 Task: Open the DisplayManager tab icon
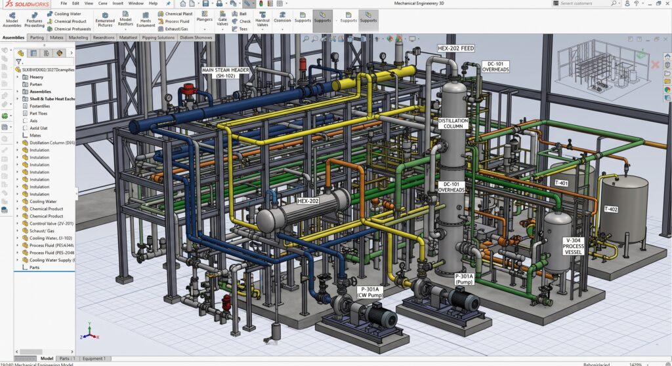(59, 53)
